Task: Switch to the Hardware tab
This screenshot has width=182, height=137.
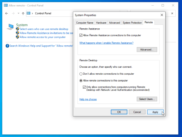Action: coord(101,23)
